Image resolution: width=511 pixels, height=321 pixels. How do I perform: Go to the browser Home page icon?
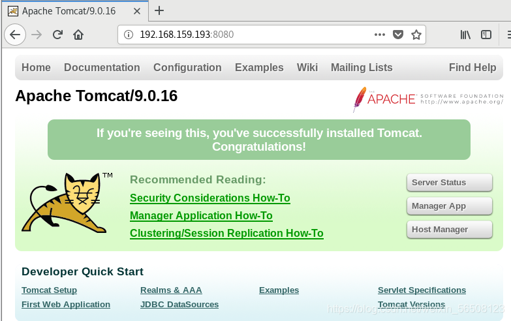pyautogui.click(x=78, y=35)
